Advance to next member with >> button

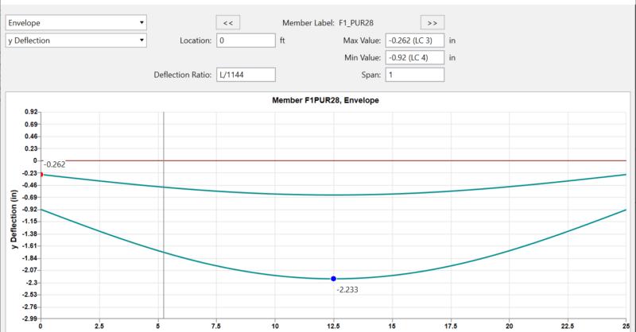tap(432, 22)
